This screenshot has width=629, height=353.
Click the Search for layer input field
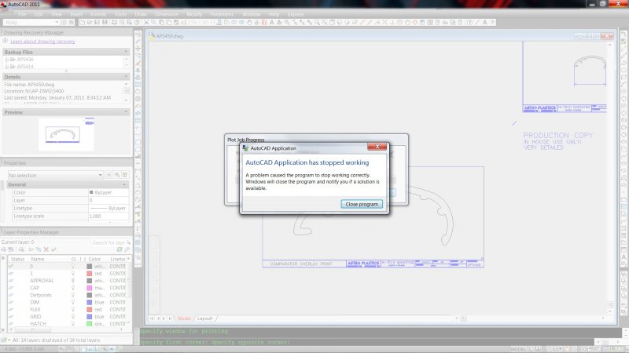pos(111,242)
